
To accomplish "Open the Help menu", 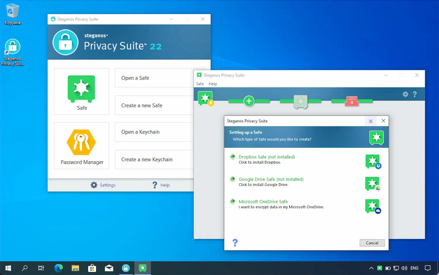I will click(213, 84).
